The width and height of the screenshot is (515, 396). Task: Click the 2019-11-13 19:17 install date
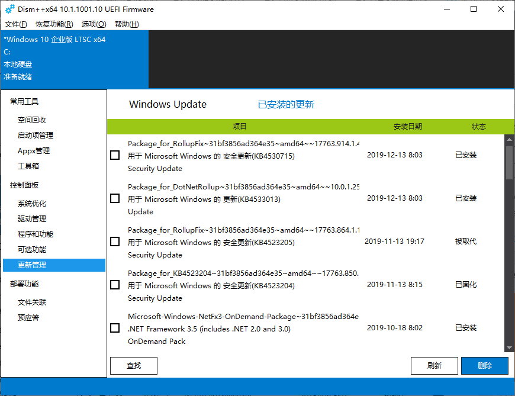[x=394, y=242]
